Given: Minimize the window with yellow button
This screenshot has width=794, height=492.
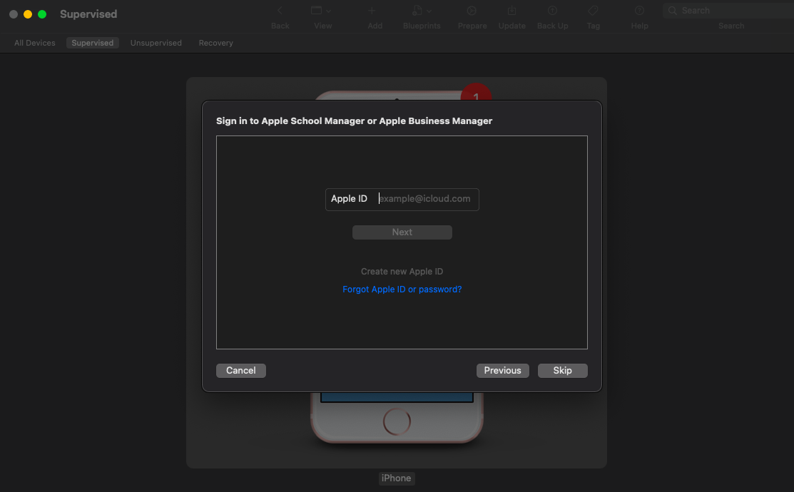Looking at the screenshot, I should [x=28, y=14].
